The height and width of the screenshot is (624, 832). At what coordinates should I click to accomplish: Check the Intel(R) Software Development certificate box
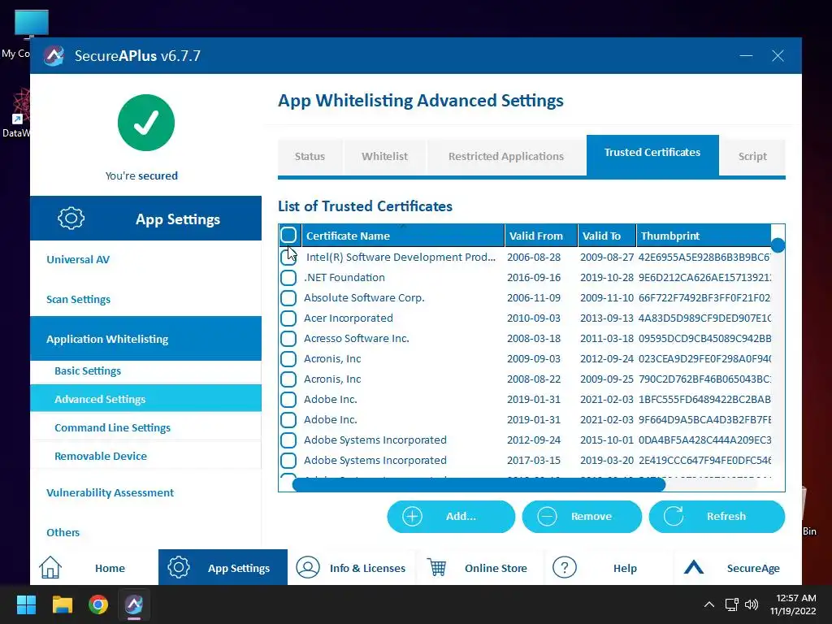click(x=288, y=258)
